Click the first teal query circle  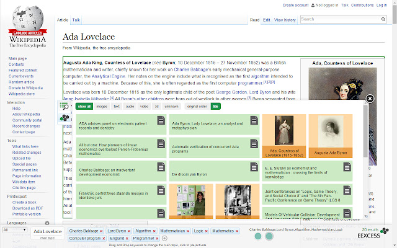[258, 236]
